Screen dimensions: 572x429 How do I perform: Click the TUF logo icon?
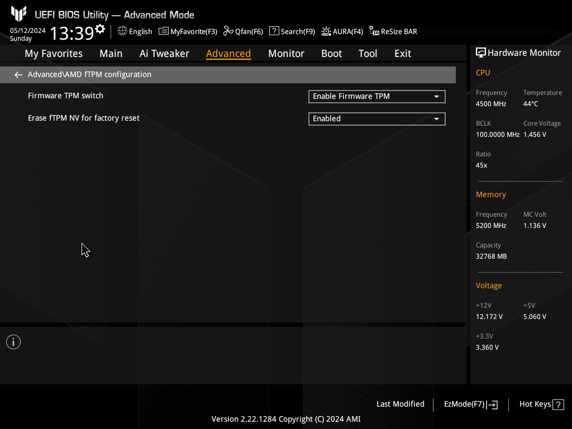18,13
